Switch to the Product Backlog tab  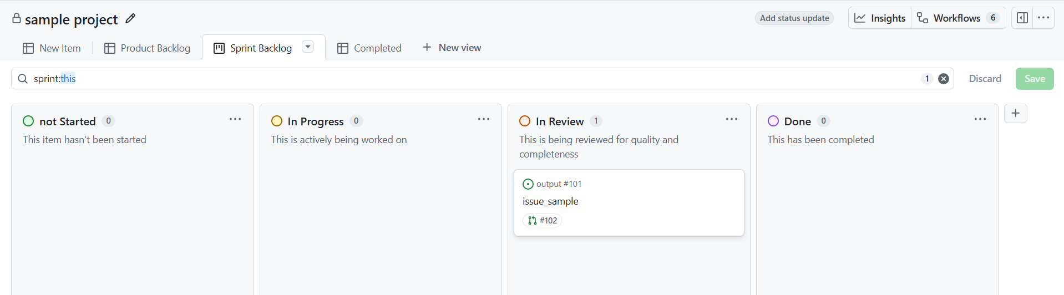tap(148, 48)
